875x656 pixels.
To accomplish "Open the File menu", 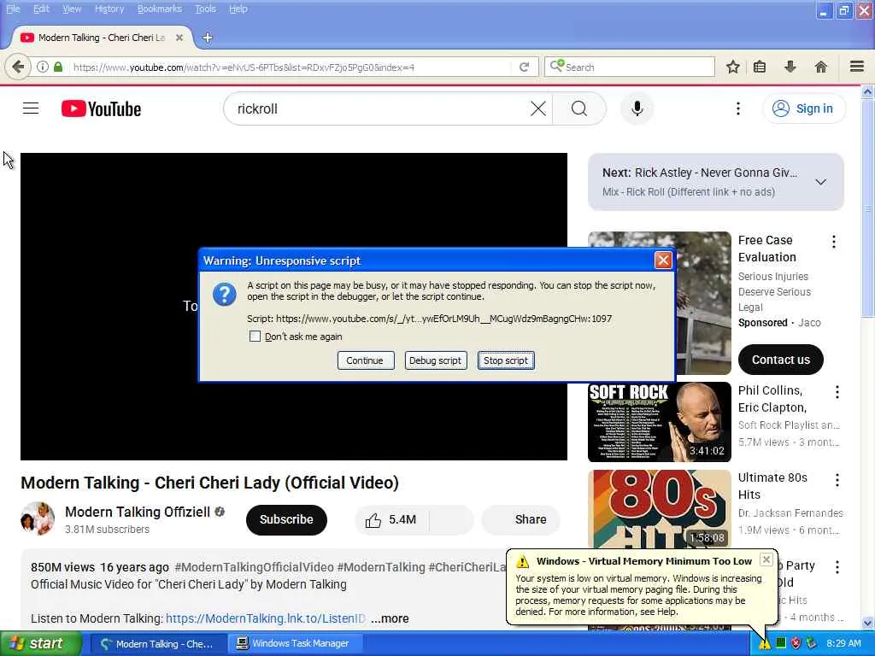I will pos(13,9).
